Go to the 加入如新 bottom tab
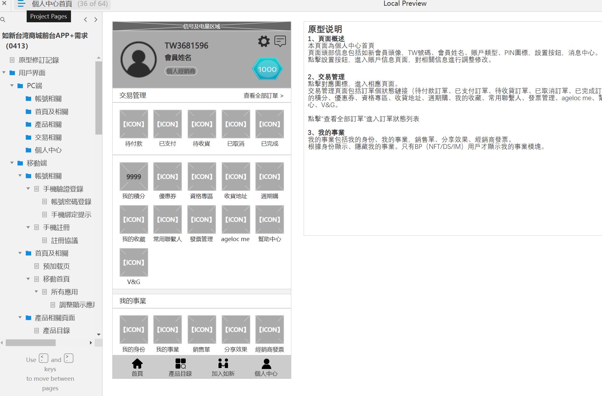 223,367
